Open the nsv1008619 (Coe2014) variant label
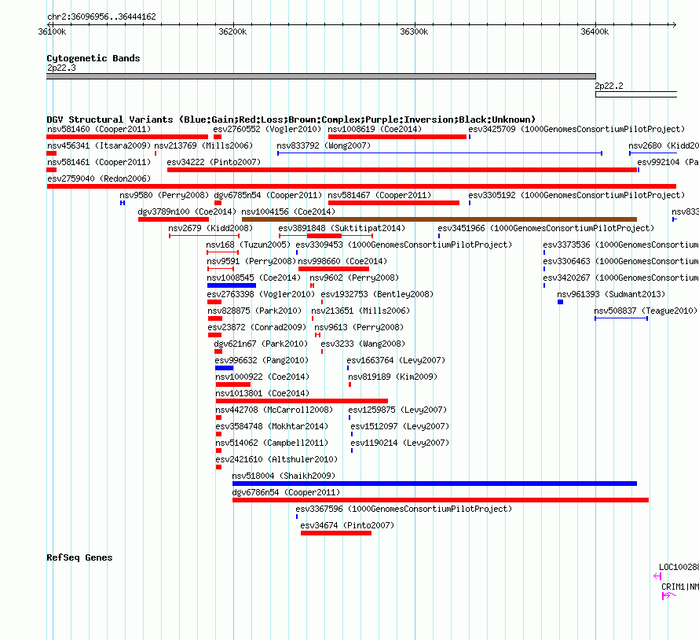Screen dimensions: 699x640 [x=374, y=129]
